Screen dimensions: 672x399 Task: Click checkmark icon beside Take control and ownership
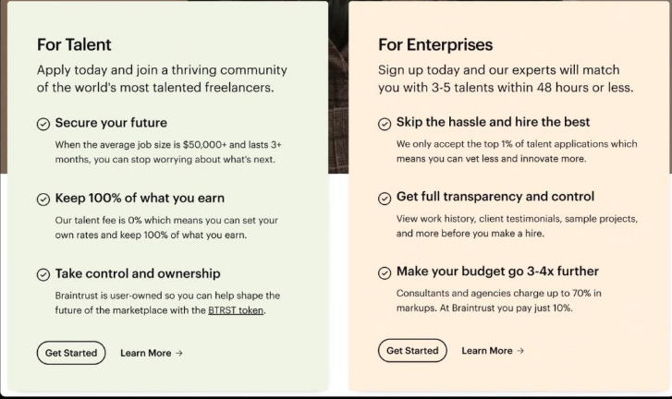click(x=43, y=274)
